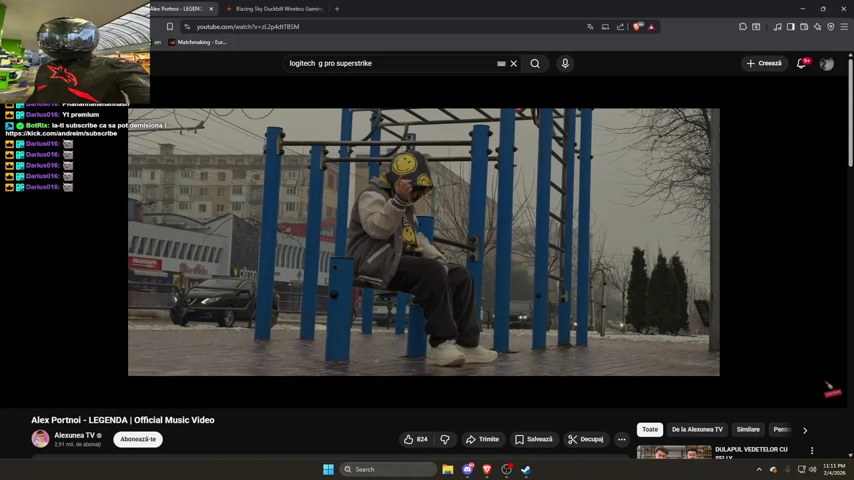This screenshot has width=854, height=480.
Task: Click the Decupaj clip button
Action: click(x=586, y=439)
